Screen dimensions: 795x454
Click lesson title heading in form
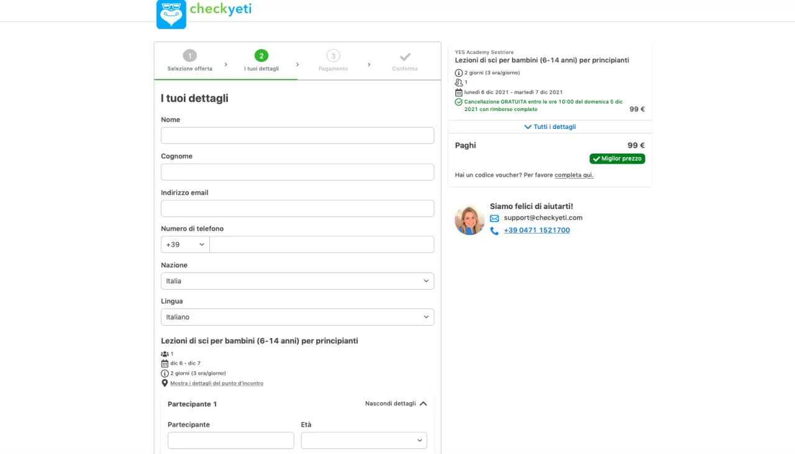click(x=260, y=340)
